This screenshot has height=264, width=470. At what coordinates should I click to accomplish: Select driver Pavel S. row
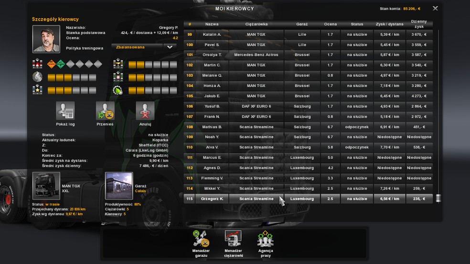tap(308, 45)
